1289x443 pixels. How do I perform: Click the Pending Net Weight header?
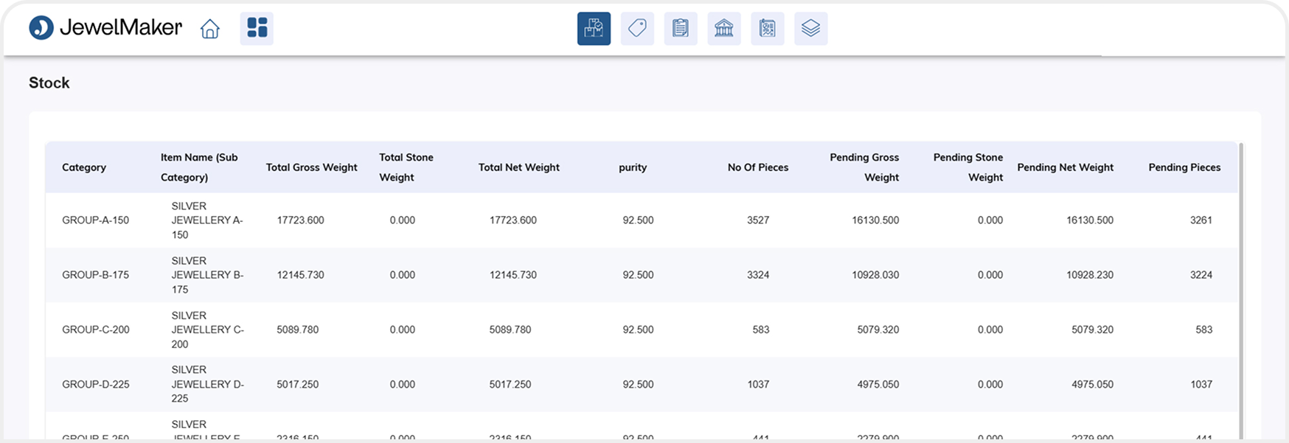click(x=1066, y=167)
